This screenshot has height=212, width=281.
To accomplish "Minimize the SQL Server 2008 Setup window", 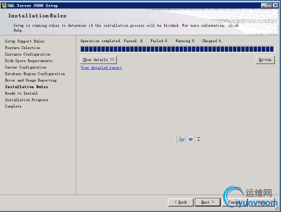I will pyautogui.click(x=264, y=6).
